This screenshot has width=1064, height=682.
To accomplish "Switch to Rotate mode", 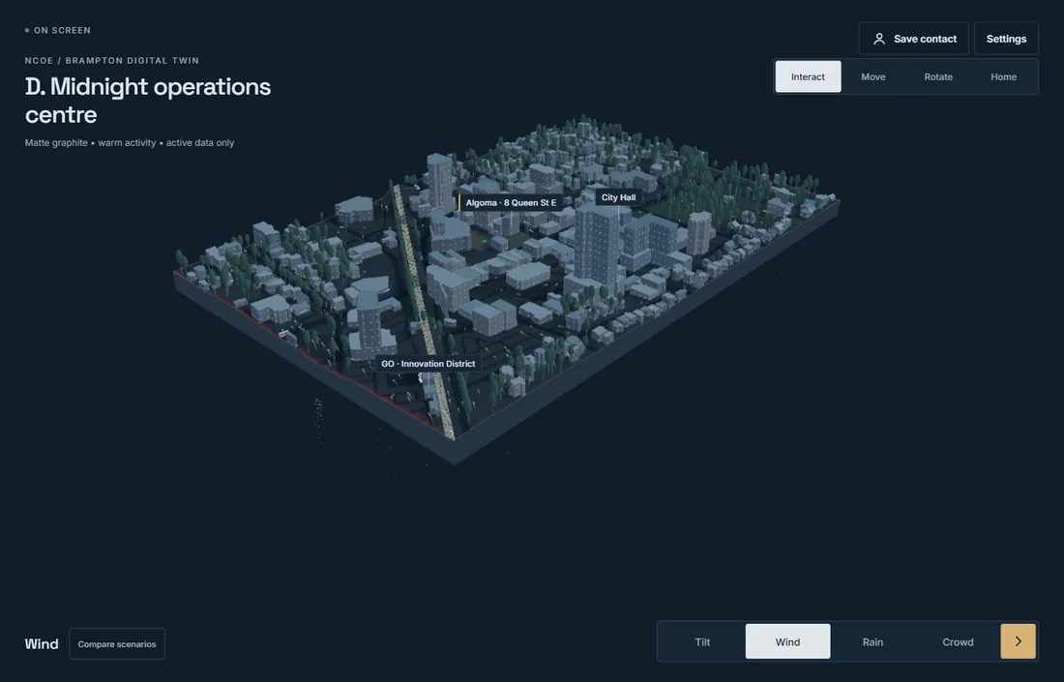I will tap(938, 76).
